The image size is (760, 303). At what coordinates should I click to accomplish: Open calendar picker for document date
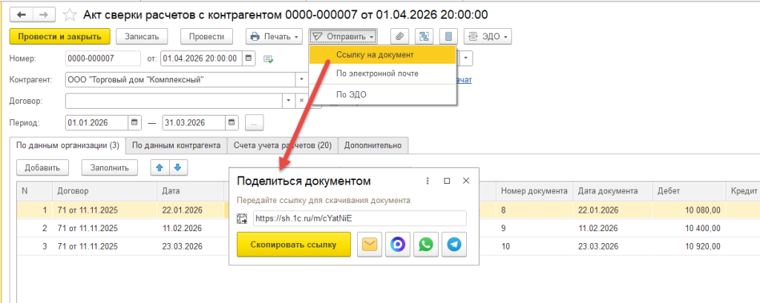click(x=249, y=59)
